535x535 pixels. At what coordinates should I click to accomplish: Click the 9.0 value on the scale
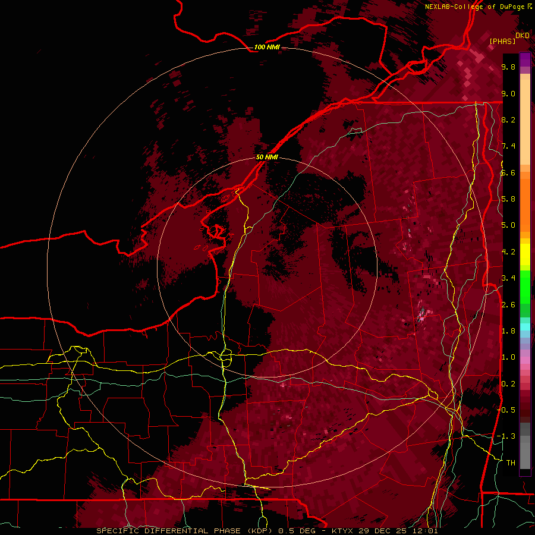[x=508, y=93]
